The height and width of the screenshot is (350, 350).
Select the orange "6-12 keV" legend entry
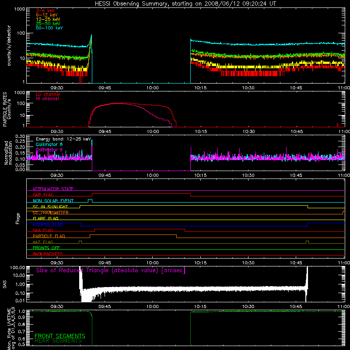tap(47, 15)
